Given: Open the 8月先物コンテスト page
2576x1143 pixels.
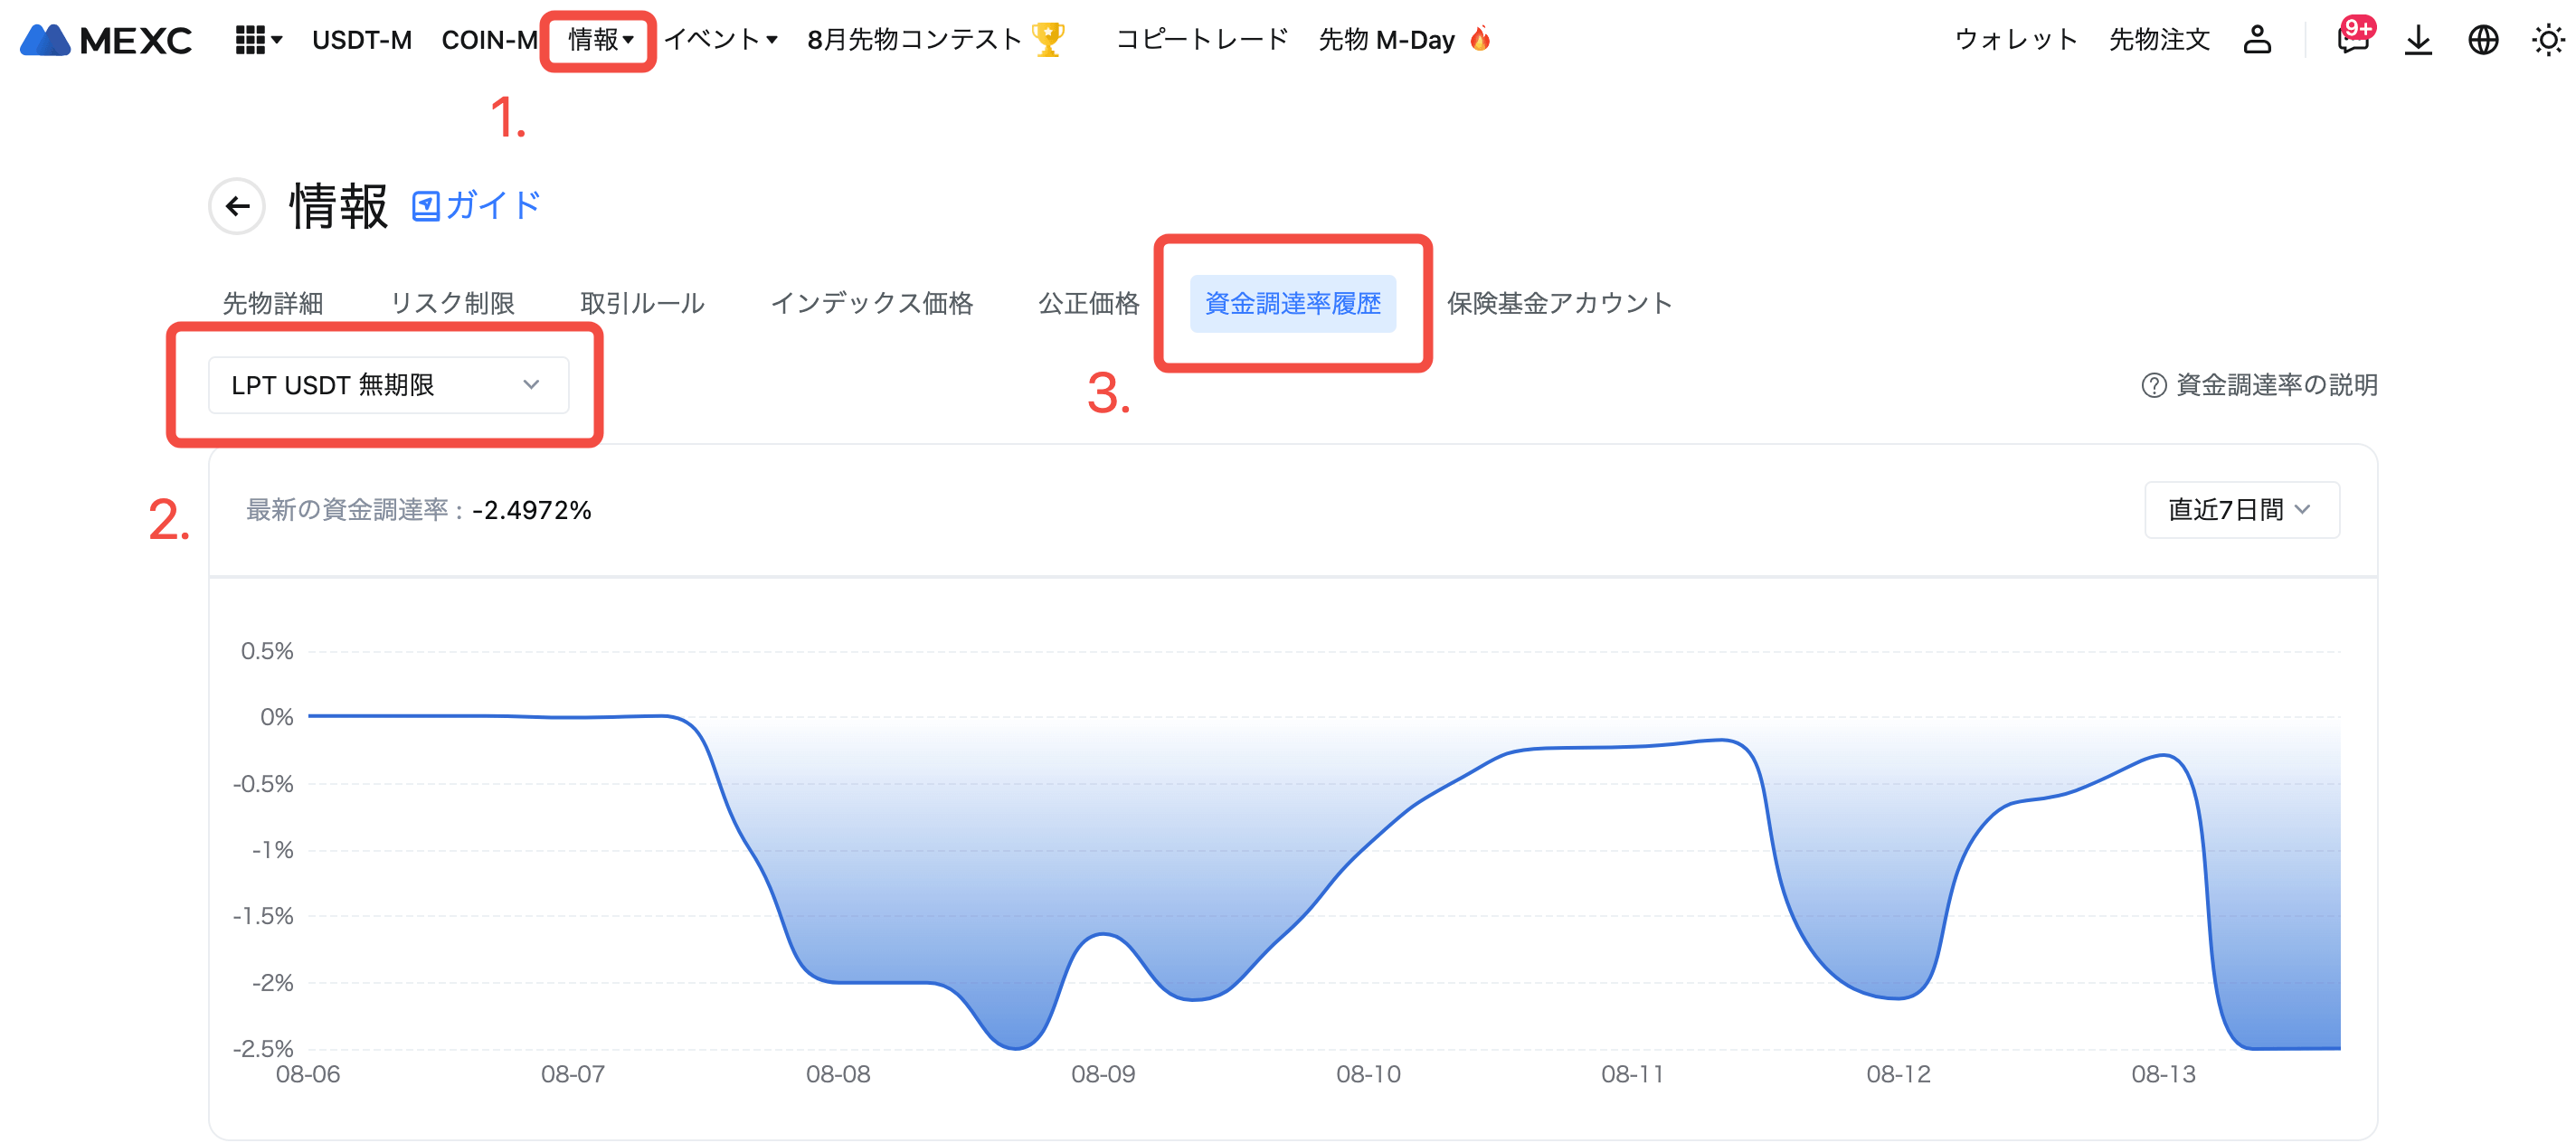Looking at the screenshot, I should 934,40.
